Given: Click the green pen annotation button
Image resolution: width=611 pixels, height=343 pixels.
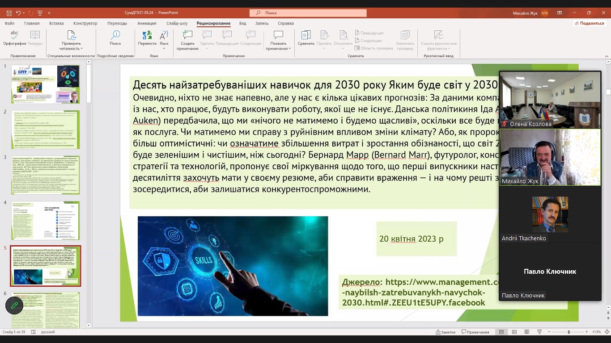Looking at the screenshot, I should tap(14, 305).
